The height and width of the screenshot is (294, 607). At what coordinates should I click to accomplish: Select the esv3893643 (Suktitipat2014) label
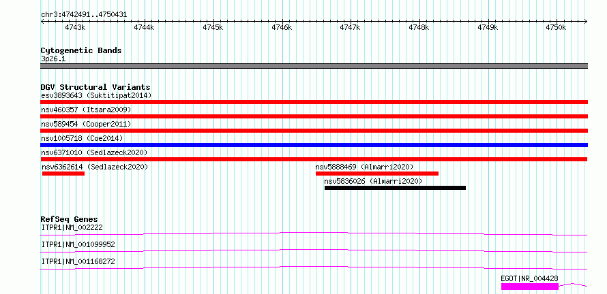[96, 95]
